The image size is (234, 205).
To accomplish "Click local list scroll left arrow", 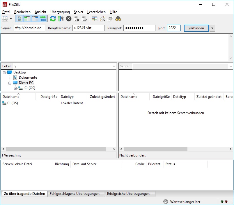I will point(3,149).
